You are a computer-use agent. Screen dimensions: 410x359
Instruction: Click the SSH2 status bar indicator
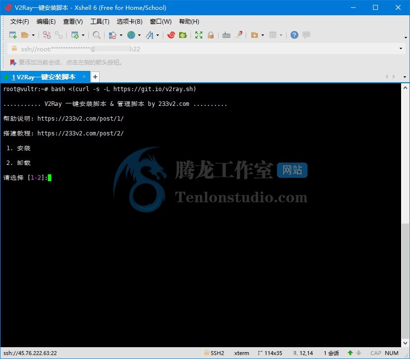[214, 353]
